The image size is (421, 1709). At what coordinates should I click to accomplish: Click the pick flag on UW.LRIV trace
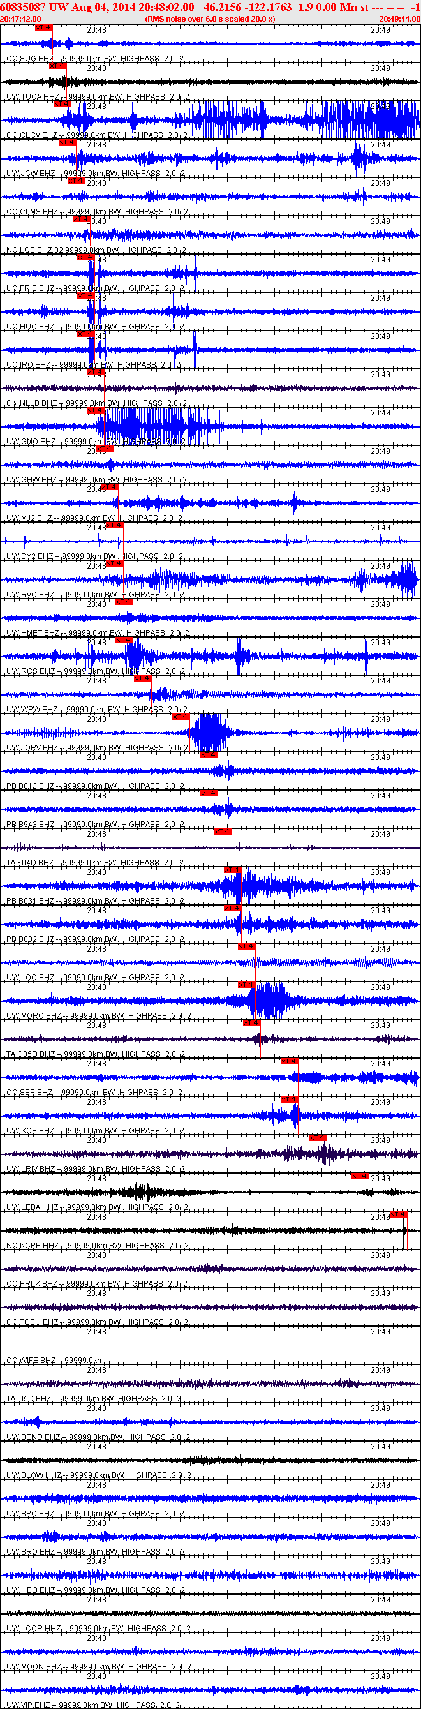click(318, 1138)
